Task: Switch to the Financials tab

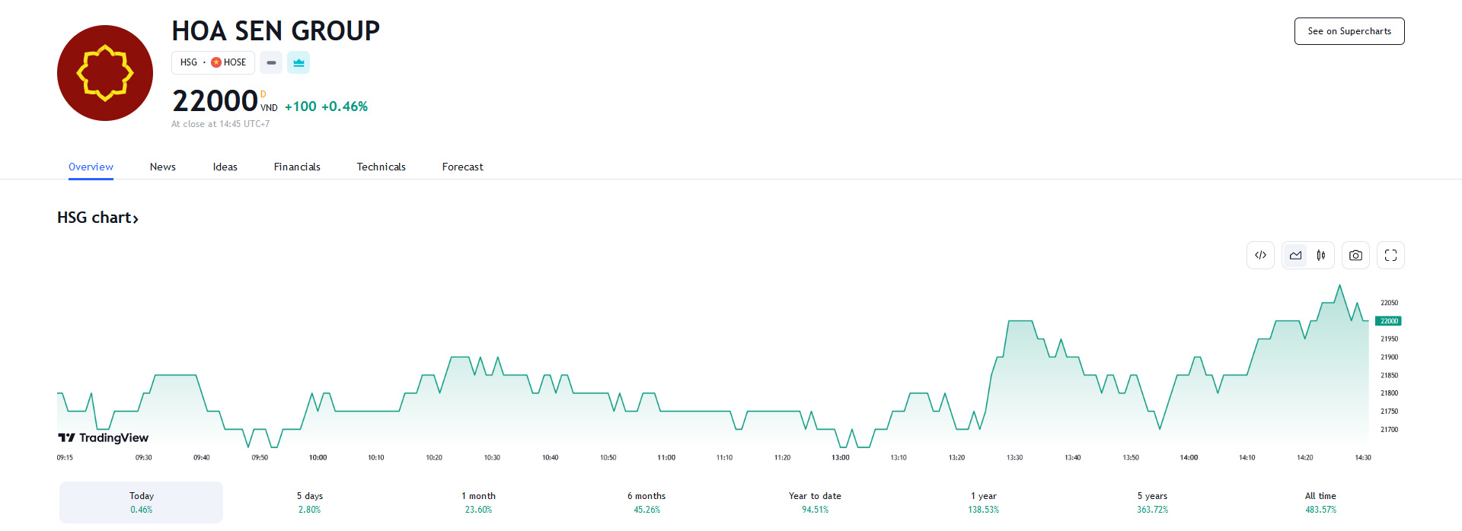Action: 297,167
